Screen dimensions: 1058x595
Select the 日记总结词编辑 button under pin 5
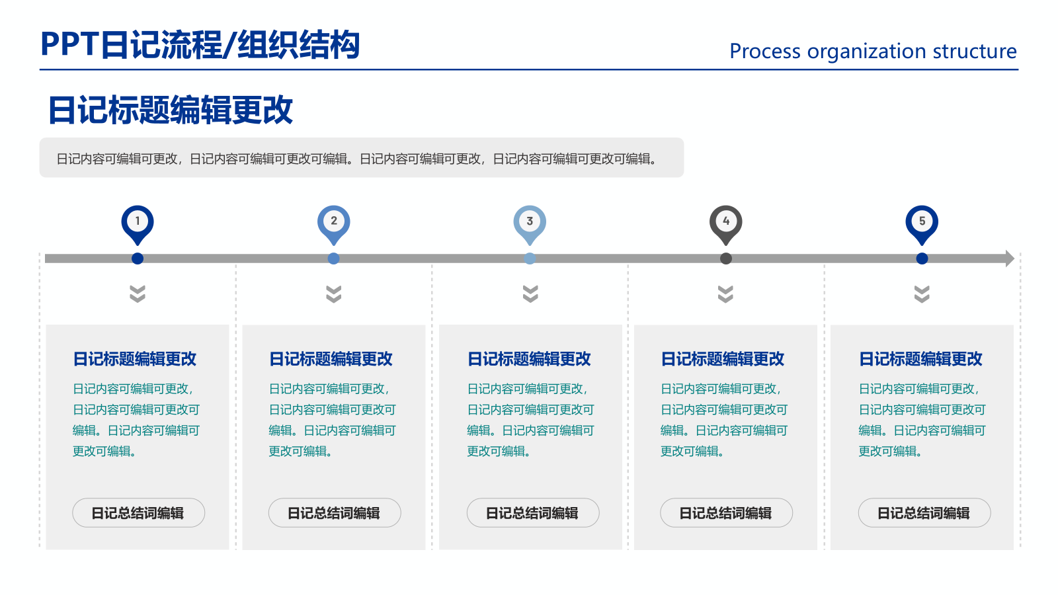pos(923,512)
